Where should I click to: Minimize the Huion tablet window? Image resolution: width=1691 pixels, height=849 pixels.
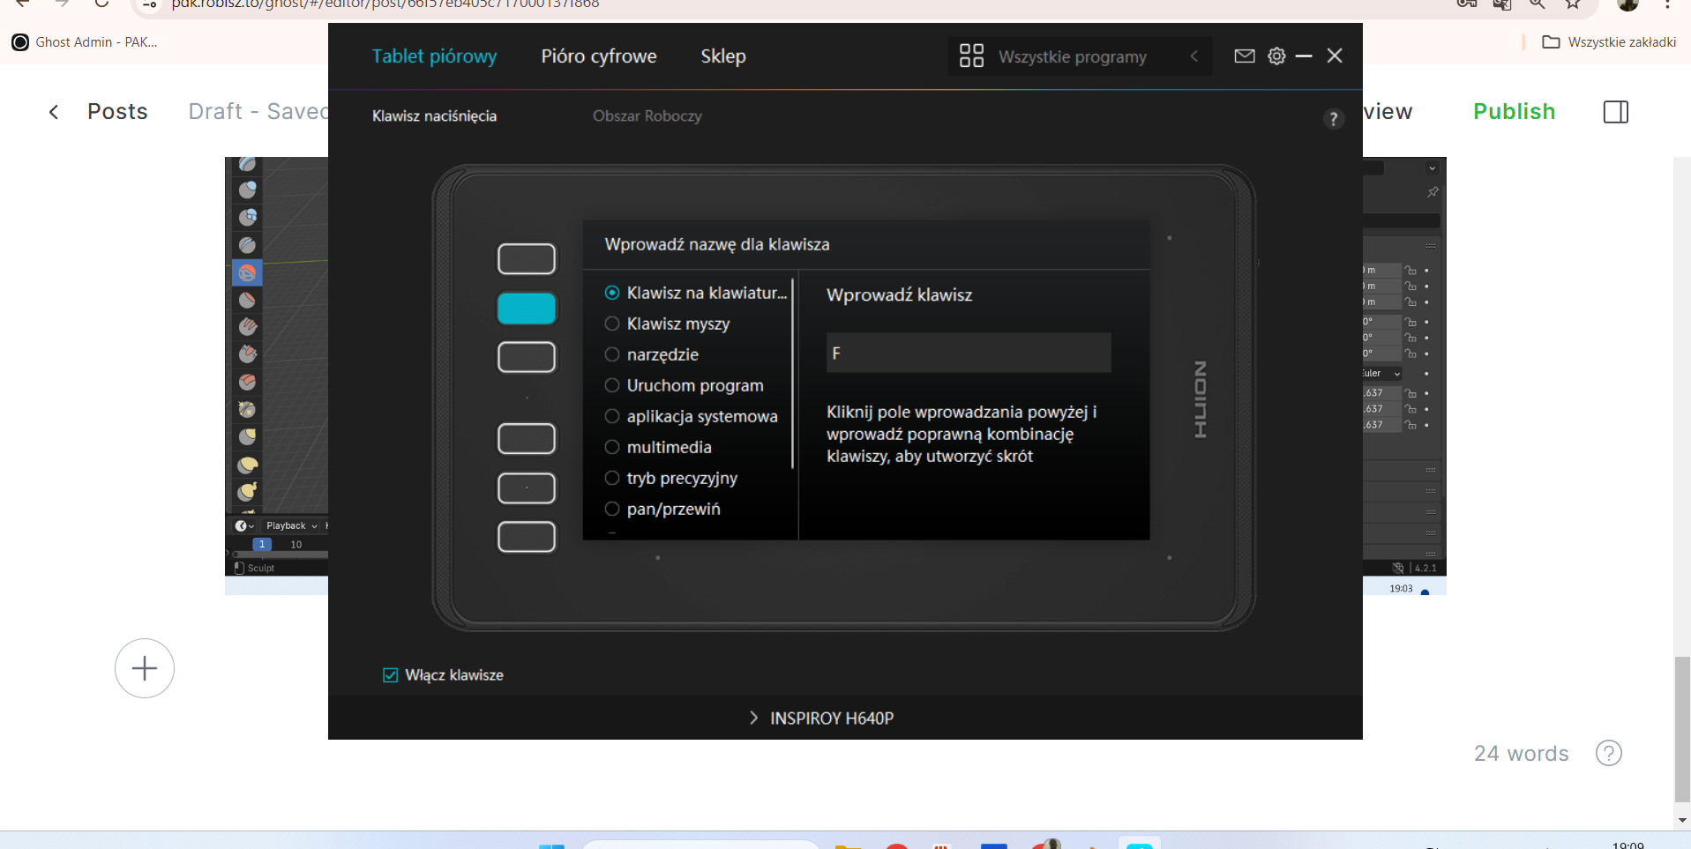(1304, 56)
